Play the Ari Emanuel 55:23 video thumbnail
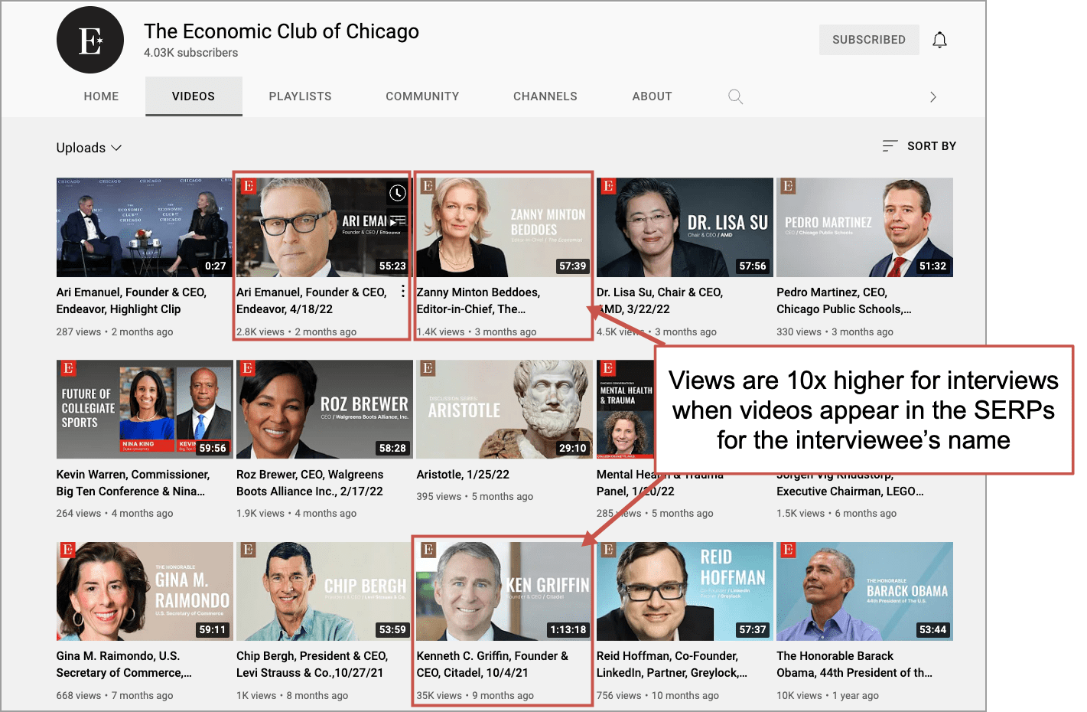This screenshot has width=1087, height=712. point(324,227)
